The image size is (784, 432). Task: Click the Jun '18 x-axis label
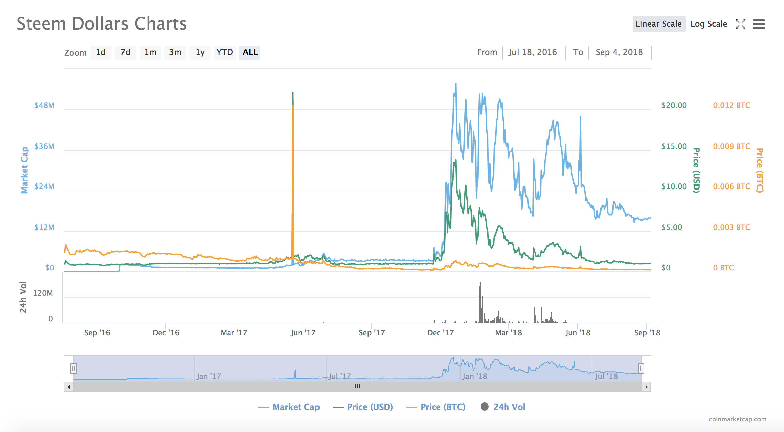578,333
